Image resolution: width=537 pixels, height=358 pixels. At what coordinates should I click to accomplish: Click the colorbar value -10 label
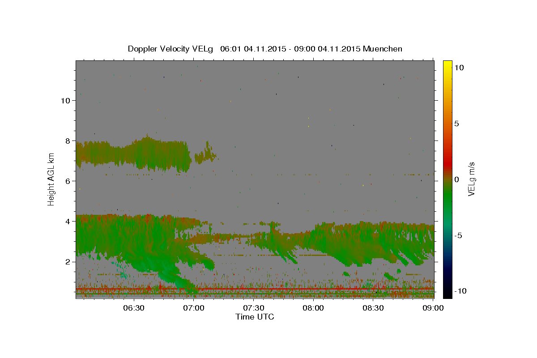pyautogui.click(x=460, y=291)
